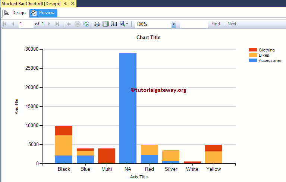Click the NA category label
Screen dimensions: 286x182
coord(128,169)
